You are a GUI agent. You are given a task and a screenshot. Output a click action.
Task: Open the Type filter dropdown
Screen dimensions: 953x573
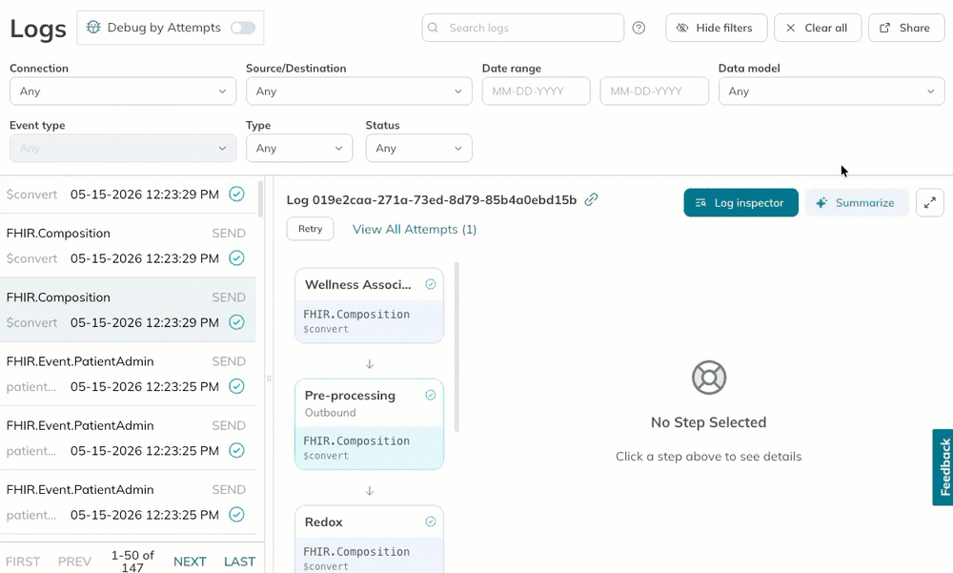(299, 149)
